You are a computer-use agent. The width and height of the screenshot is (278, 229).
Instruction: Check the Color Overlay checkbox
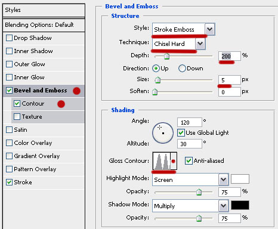click(x=9, y=143)
